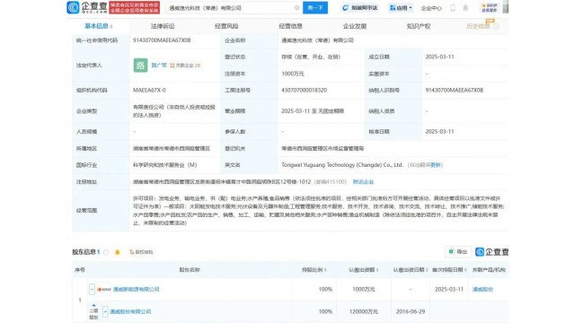
Task: Click the 企查查 logo beside 导出
Action: 491,251
